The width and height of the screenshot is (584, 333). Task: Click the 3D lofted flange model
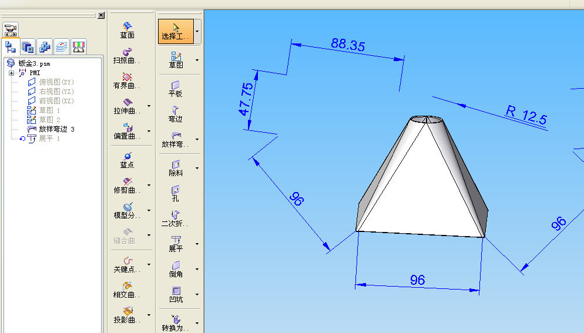422,177
